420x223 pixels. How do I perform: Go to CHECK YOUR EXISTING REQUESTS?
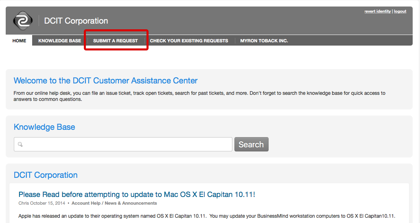point(189,41)
